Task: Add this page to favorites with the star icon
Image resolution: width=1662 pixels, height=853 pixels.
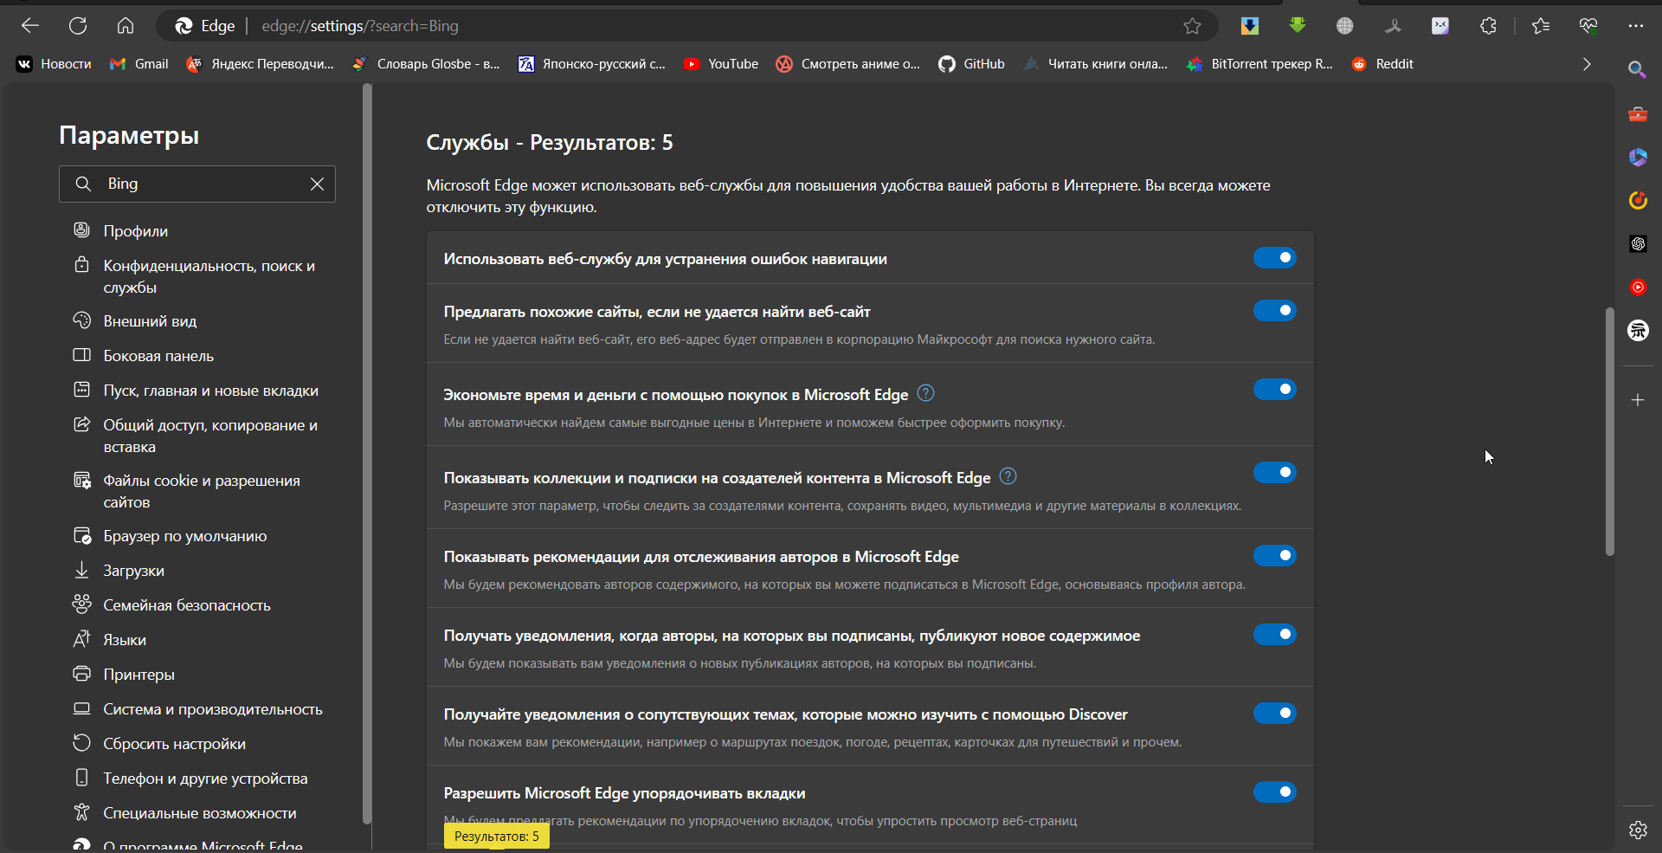Action: tap(1192, 26)
